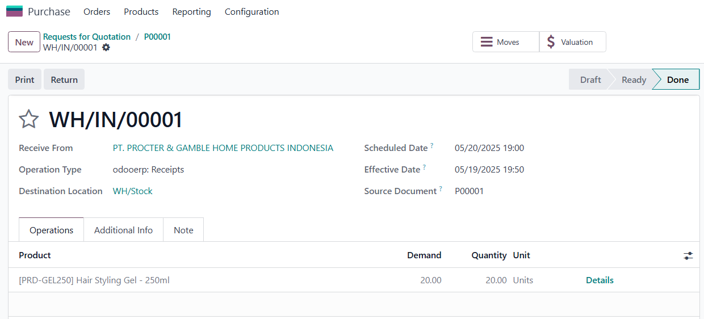
Task: Open the column options adjust icon
Action: coord(688,256)
